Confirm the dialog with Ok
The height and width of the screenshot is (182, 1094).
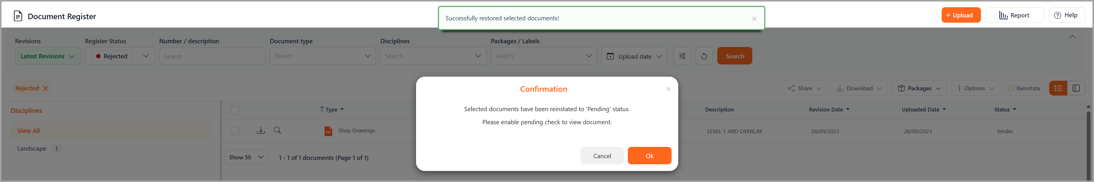click(649, 156)
